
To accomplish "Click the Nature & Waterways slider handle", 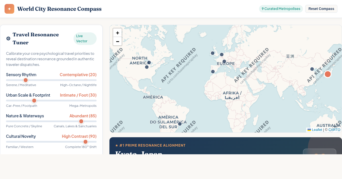I will tap(81, 121).
